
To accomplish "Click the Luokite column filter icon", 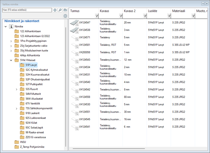I will pos(169,16).
